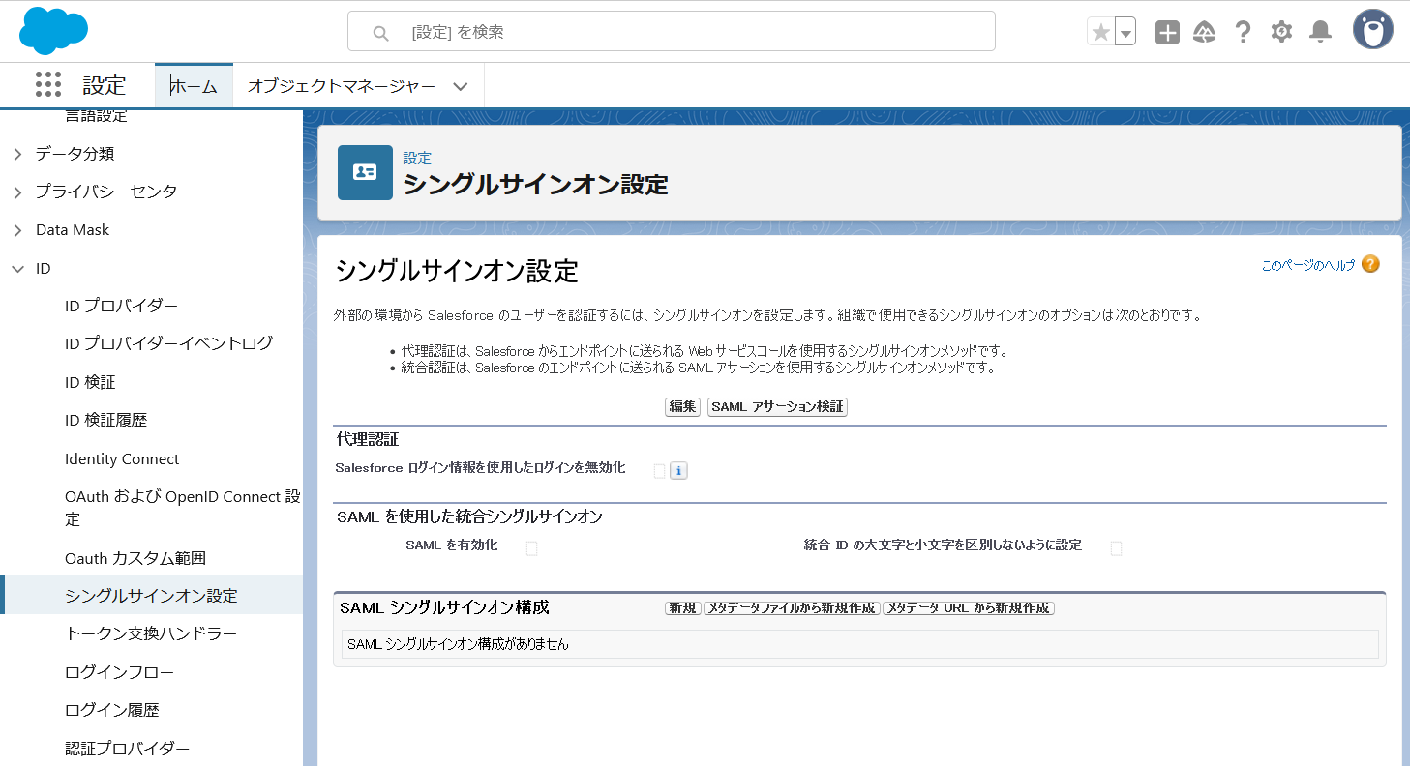Open the user profile avatar
This screenshot has height=766, width=1410.
tap(1372, 31)
